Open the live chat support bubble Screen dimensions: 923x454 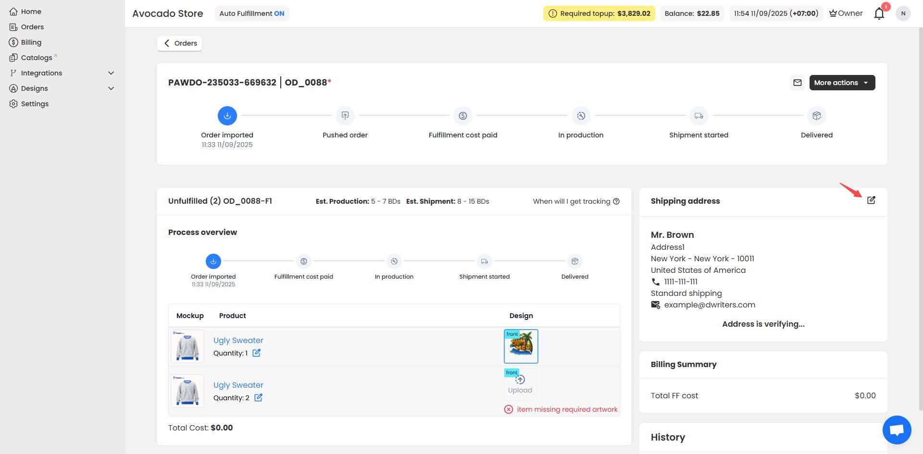click(897, 429)
